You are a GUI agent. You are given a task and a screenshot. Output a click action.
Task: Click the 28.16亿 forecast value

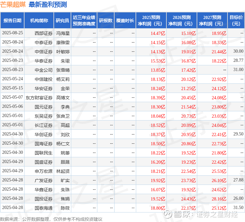pyautogui.click(x=219, y=199)
